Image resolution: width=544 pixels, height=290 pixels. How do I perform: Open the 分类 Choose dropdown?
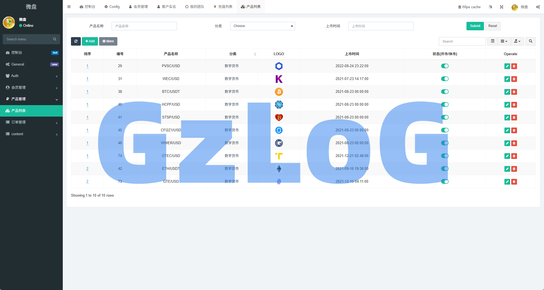(262, 26)
